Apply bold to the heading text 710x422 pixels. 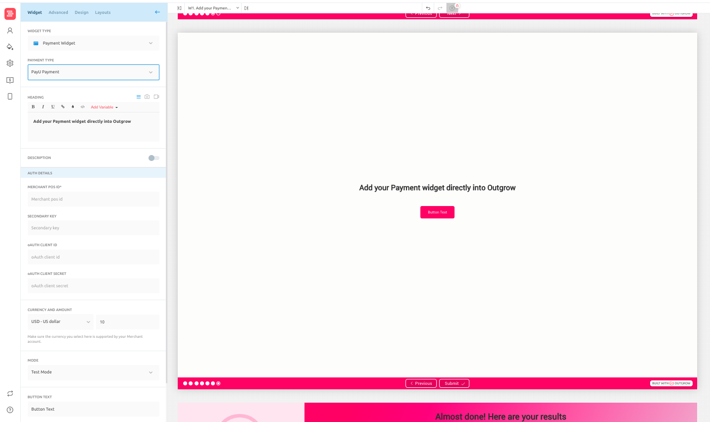(33, 107)
